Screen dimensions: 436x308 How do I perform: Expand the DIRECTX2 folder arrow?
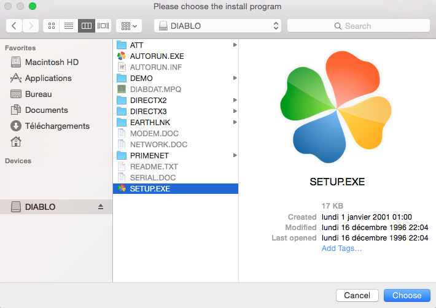click(235, 100)
